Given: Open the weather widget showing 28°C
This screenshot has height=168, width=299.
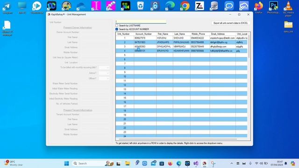Looking at the screenshot, I should pyautogui.click(x=14, y=163).
